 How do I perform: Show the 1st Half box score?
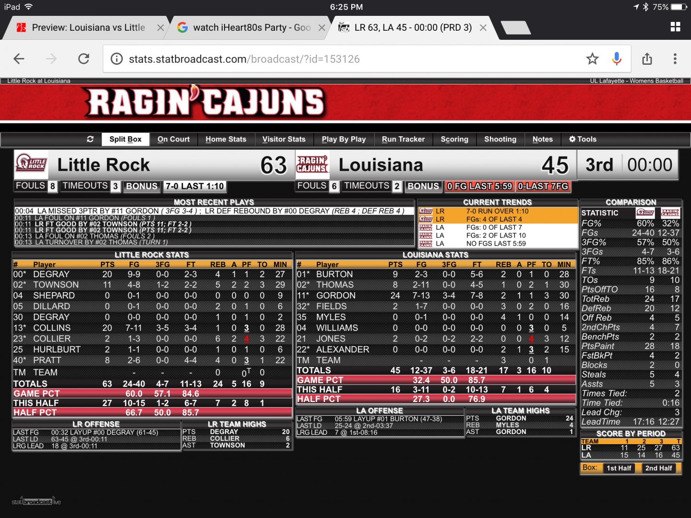coord(619,468)
